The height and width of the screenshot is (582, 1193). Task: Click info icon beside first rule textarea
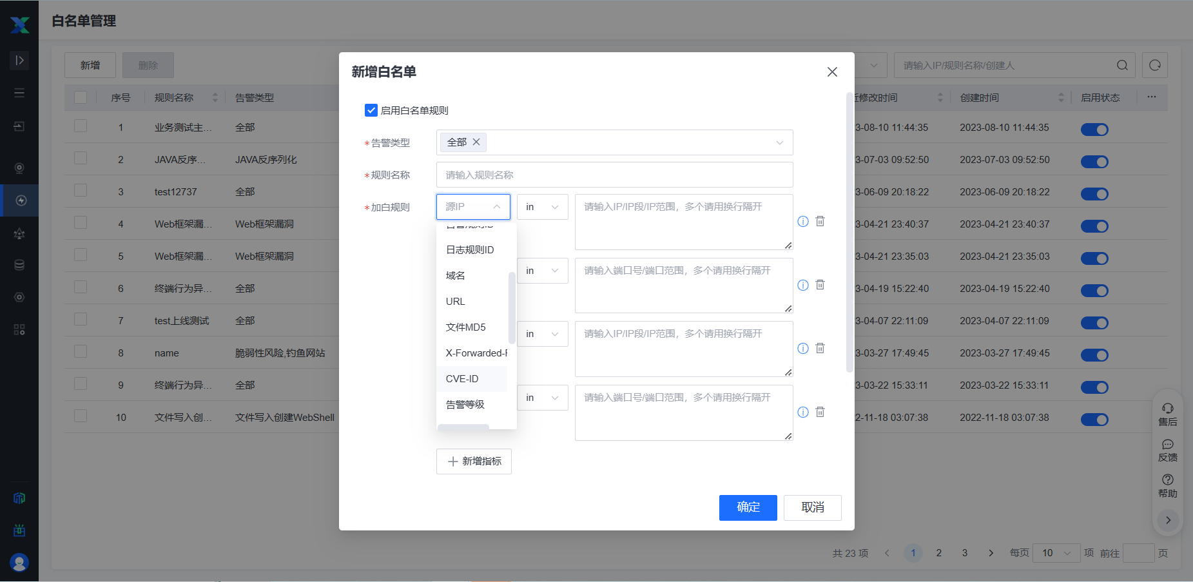[x=802, y=221]
